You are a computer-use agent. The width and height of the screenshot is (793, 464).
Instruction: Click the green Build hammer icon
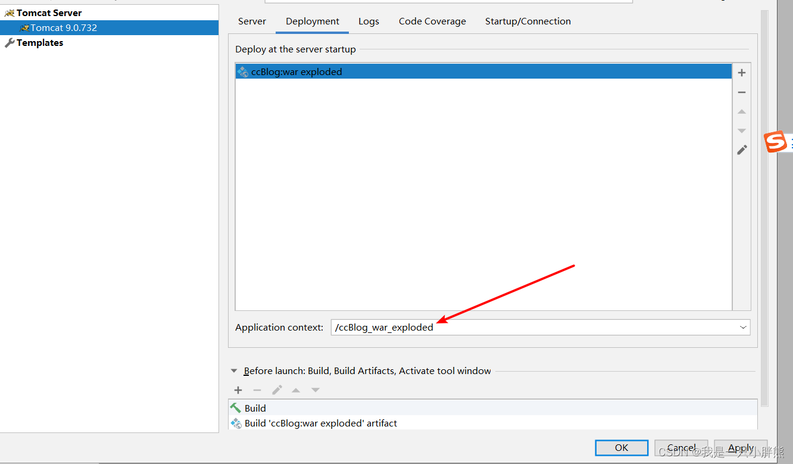point(236,408)
